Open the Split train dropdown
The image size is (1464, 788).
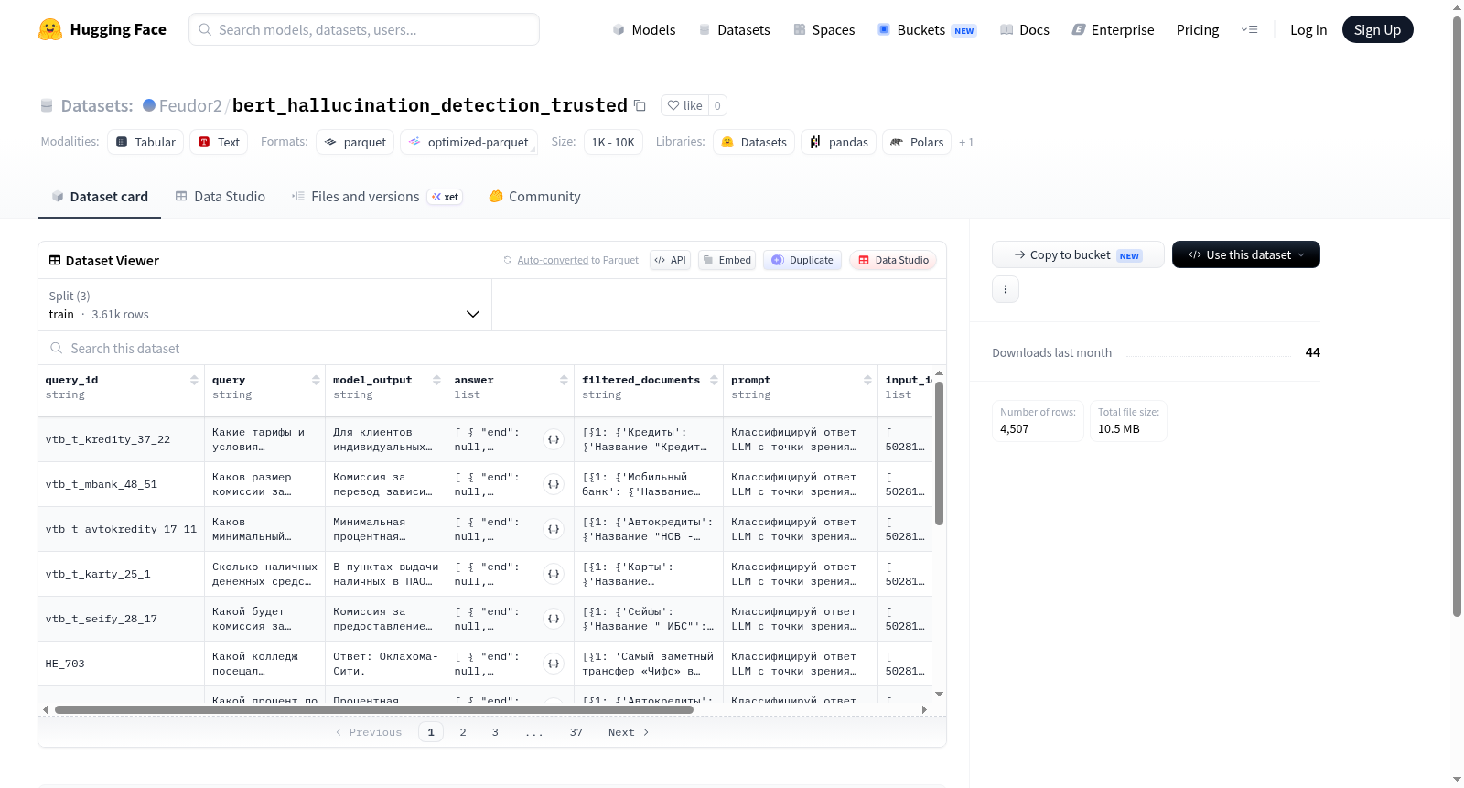pyautogui.click(x=265, y=305)
